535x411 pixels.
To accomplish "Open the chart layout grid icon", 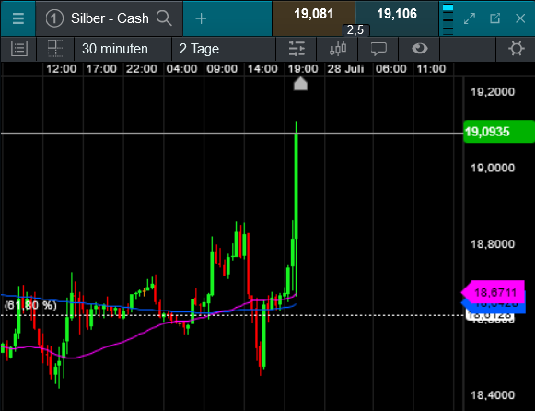I will (x=56, y=49).
